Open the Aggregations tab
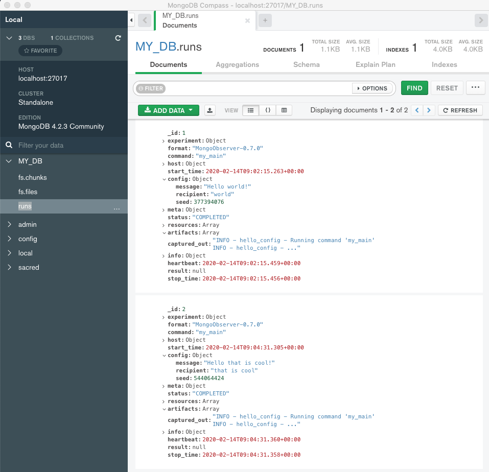The image size is (489, 472). (237, 64)
